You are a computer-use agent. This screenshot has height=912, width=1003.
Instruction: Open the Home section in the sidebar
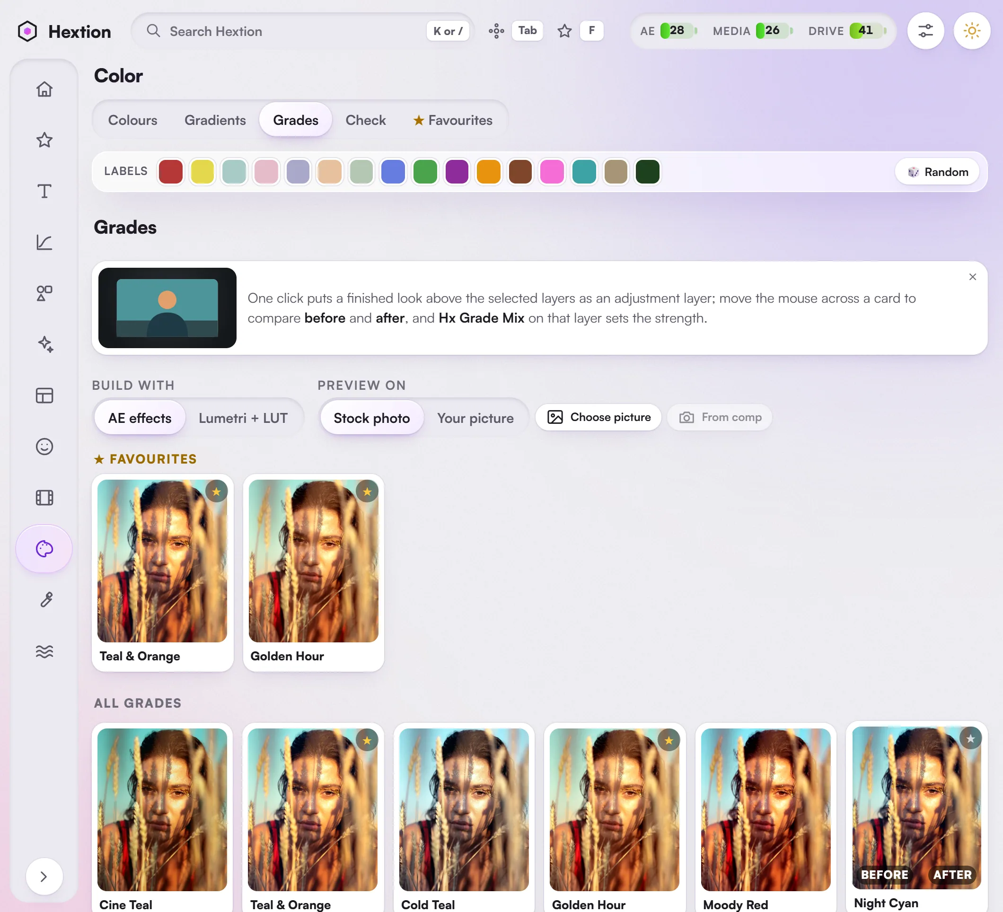pos(44,89)
